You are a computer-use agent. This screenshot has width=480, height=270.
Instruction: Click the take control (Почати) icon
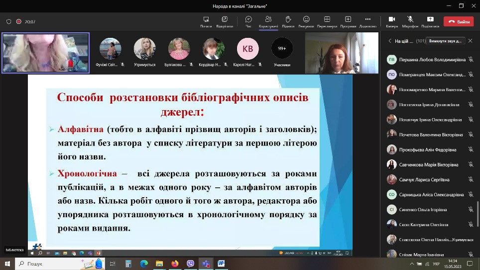(x=206, y=21)
